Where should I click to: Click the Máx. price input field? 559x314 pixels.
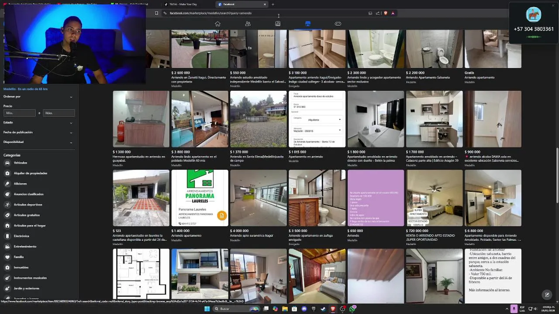coord(59,113)
